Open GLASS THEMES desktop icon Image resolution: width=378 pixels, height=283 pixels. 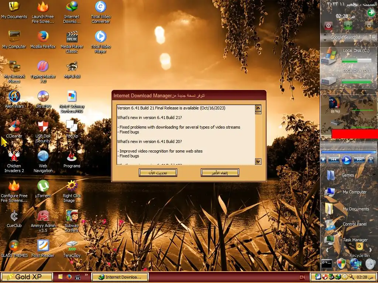point(14,249)
